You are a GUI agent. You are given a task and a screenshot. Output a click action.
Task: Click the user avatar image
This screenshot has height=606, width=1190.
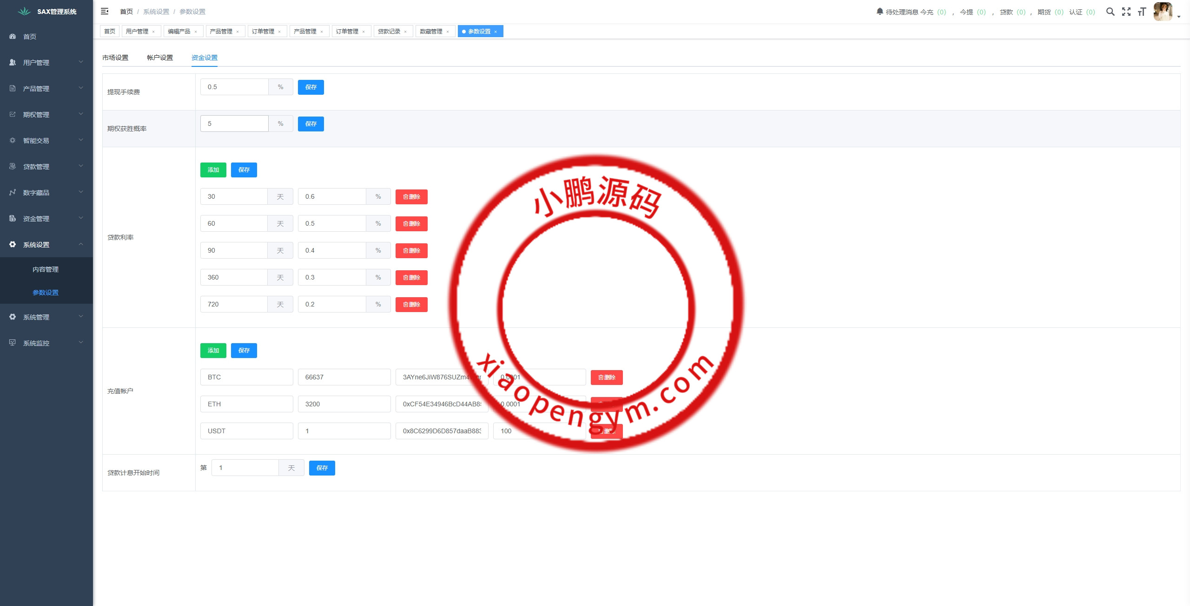click(x=1163, y=12)
